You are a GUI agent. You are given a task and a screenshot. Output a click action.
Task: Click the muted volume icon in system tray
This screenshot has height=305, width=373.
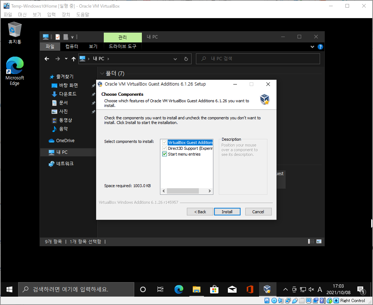311,289
